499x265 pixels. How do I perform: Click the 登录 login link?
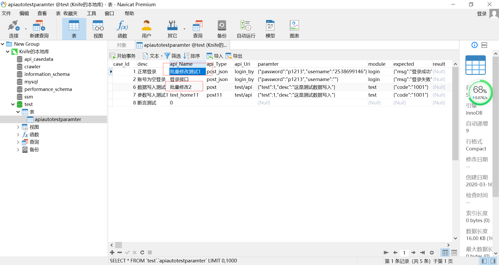tap(482, 14)
